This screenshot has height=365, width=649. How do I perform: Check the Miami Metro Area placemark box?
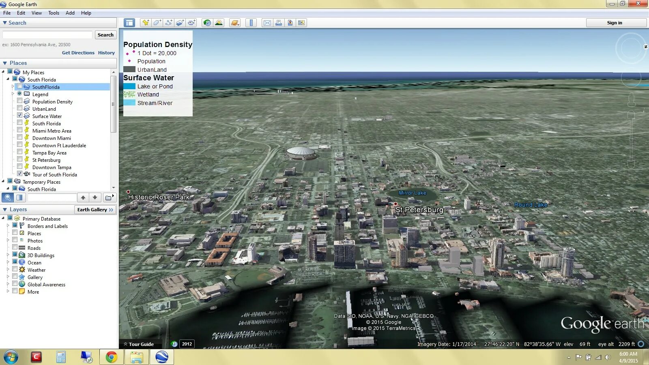click(19, 130)
